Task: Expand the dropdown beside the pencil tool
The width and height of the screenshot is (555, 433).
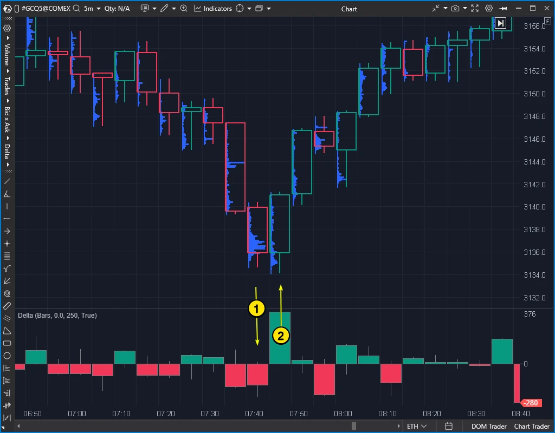Action: pyautogui.click(x=173, y=9)
